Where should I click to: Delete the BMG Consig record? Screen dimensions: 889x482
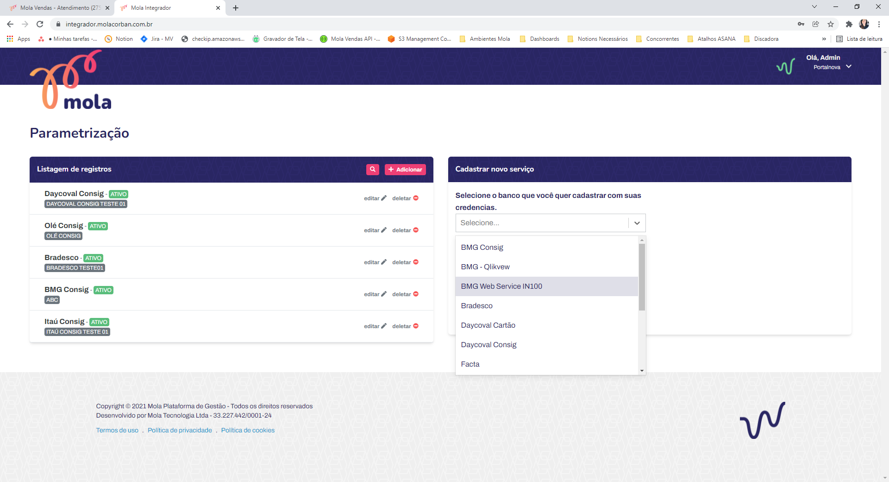click(405, 294)
